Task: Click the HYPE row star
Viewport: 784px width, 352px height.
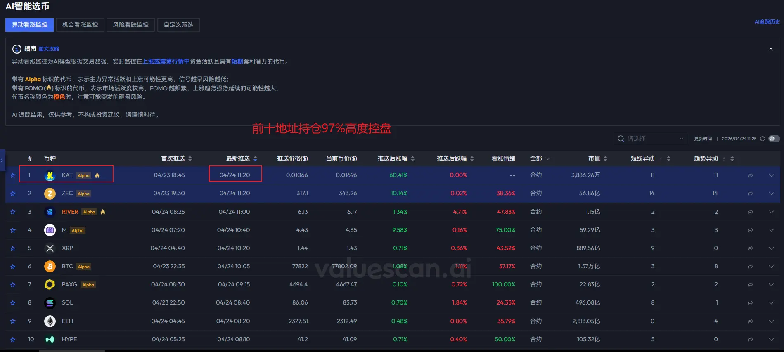Action: click(x=13, y=340)
